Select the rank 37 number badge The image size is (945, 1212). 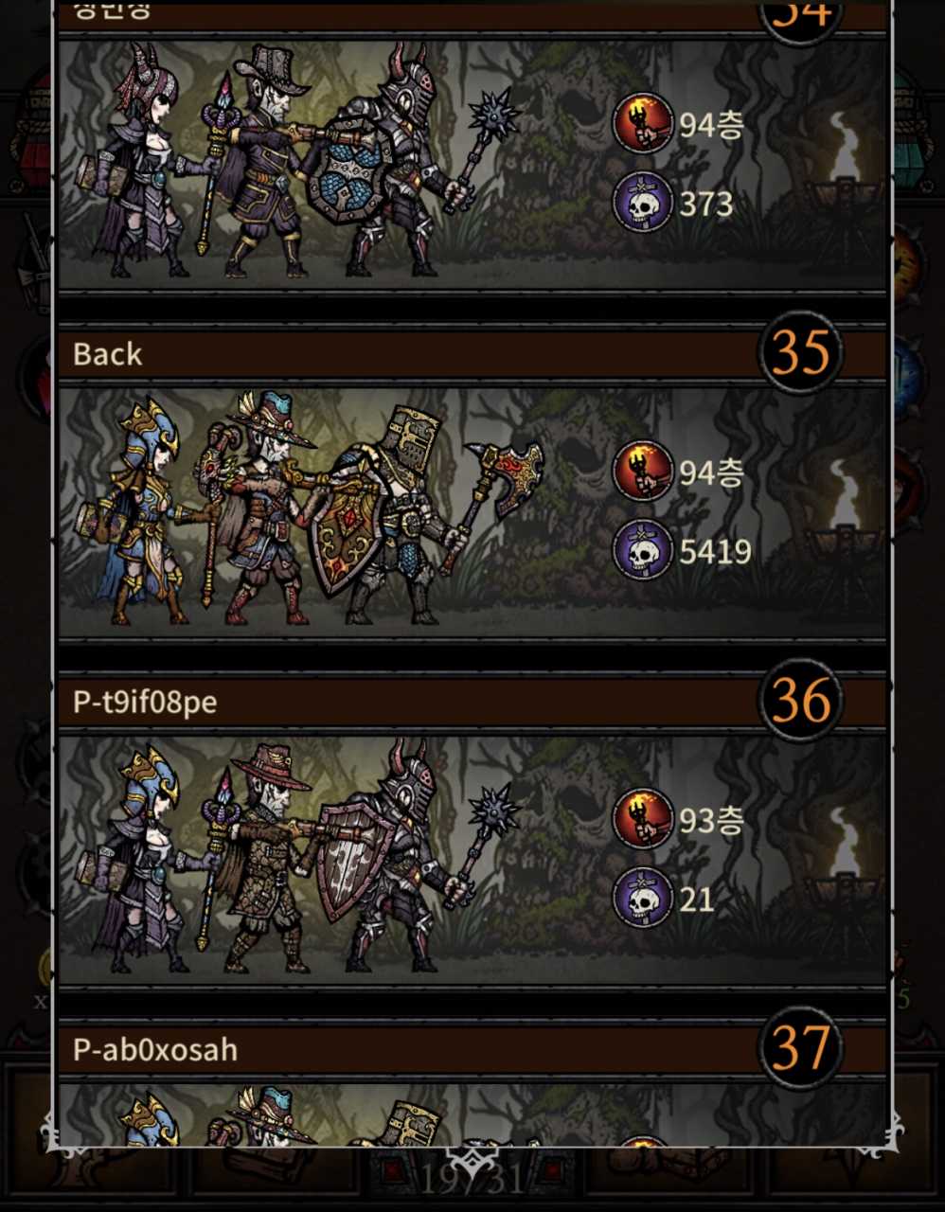click(800, 1047)
